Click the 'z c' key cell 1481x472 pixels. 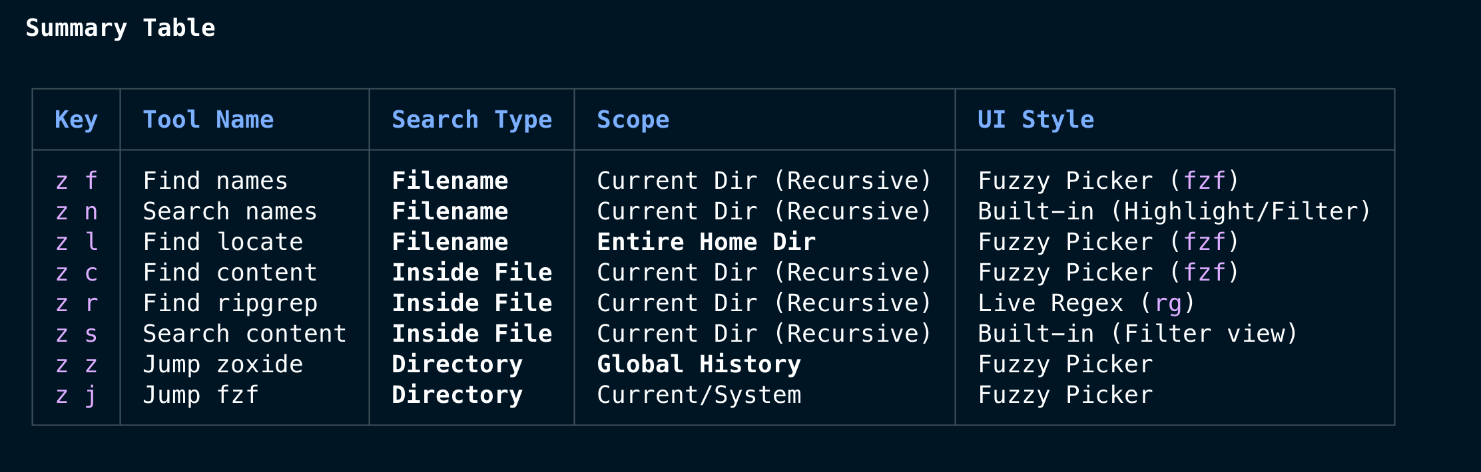tap(77, 273)
